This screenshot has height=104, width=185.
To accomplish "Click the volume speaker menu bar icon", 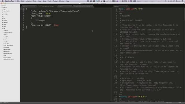I will click(x=168, y=1).
